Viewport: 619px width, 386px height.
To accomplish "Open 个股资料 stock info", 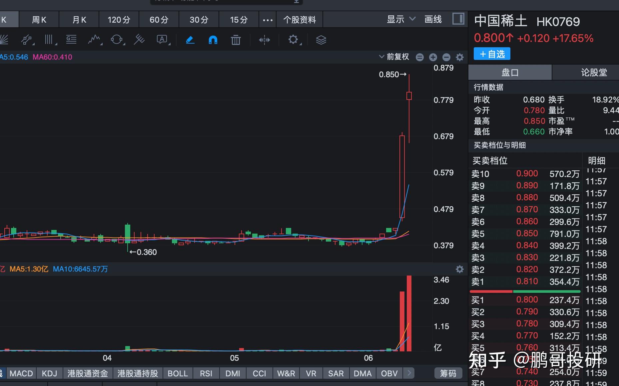I will [x=300, y=20].
